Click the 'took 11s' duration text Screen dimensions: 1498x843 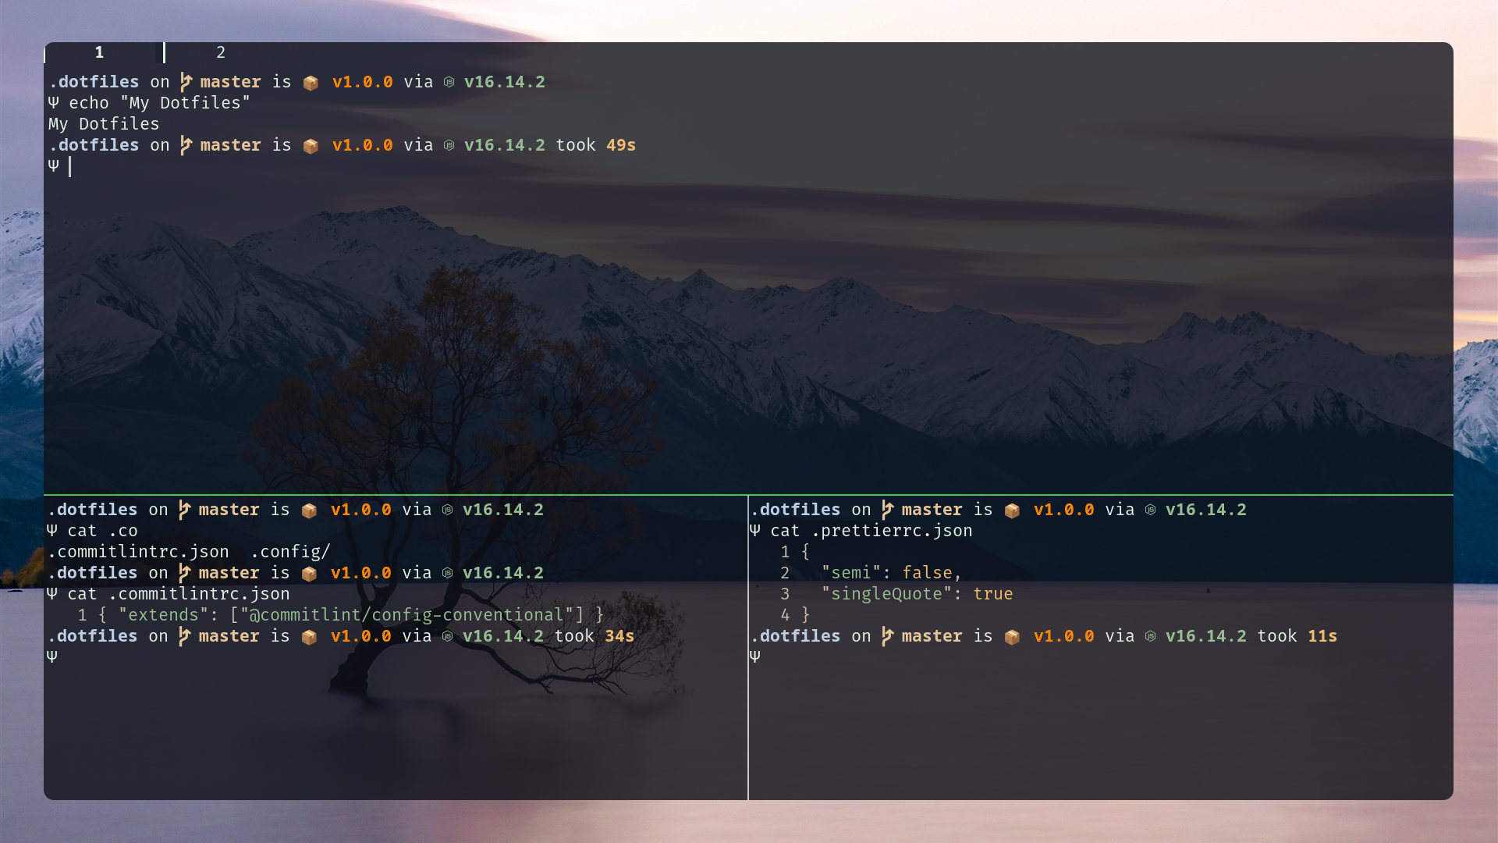(1297, 636)
